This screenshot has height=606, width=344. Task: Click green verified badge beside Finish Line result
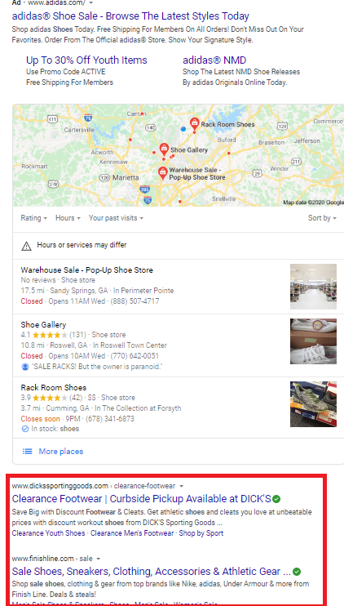coord(297,571)
